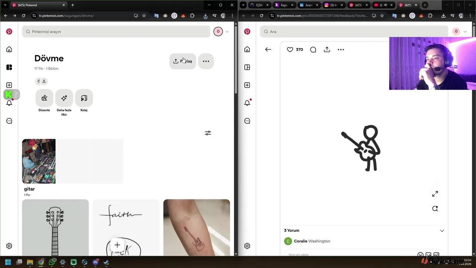
Task: Open Windows Start button
Action: pos(8,262)
